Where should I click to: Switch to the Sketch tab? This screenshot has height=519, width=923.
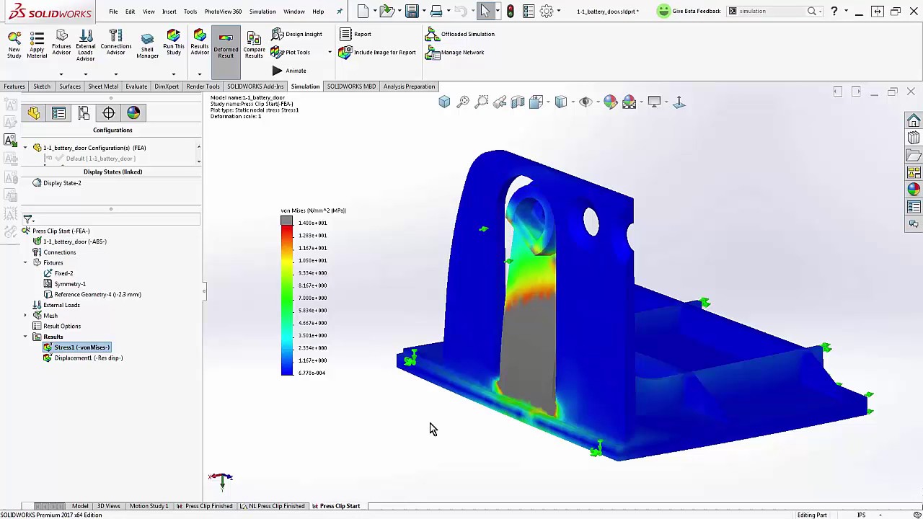[42, 86]
